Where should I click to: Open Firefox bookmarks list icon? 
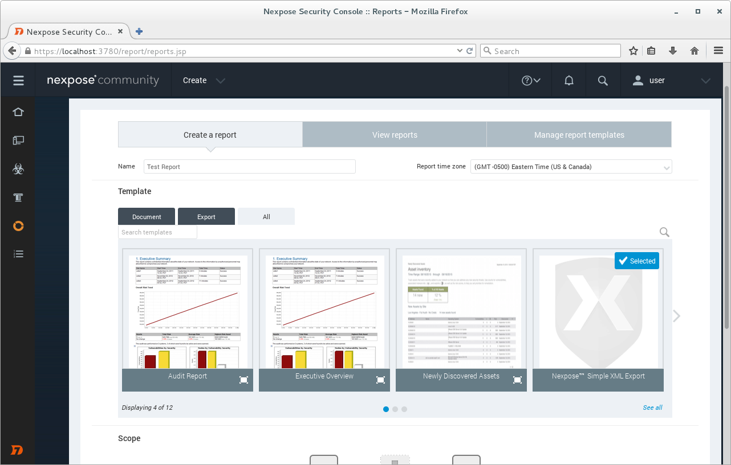click(652, 51)
